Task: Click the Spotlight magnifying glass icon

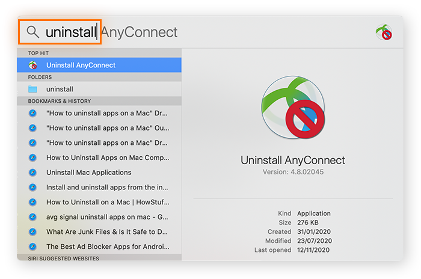Action: [32, 32]
